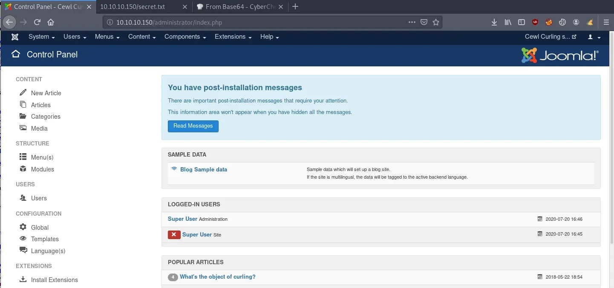Viewport: 614px width, 288px height.
Task: Expand the System dropdown menu
Action: (x=41, y=37)
